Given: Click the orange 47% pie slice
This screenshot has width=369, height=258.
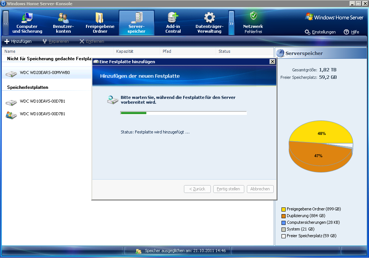Looking at the screenshot, I should coord(318,156).
